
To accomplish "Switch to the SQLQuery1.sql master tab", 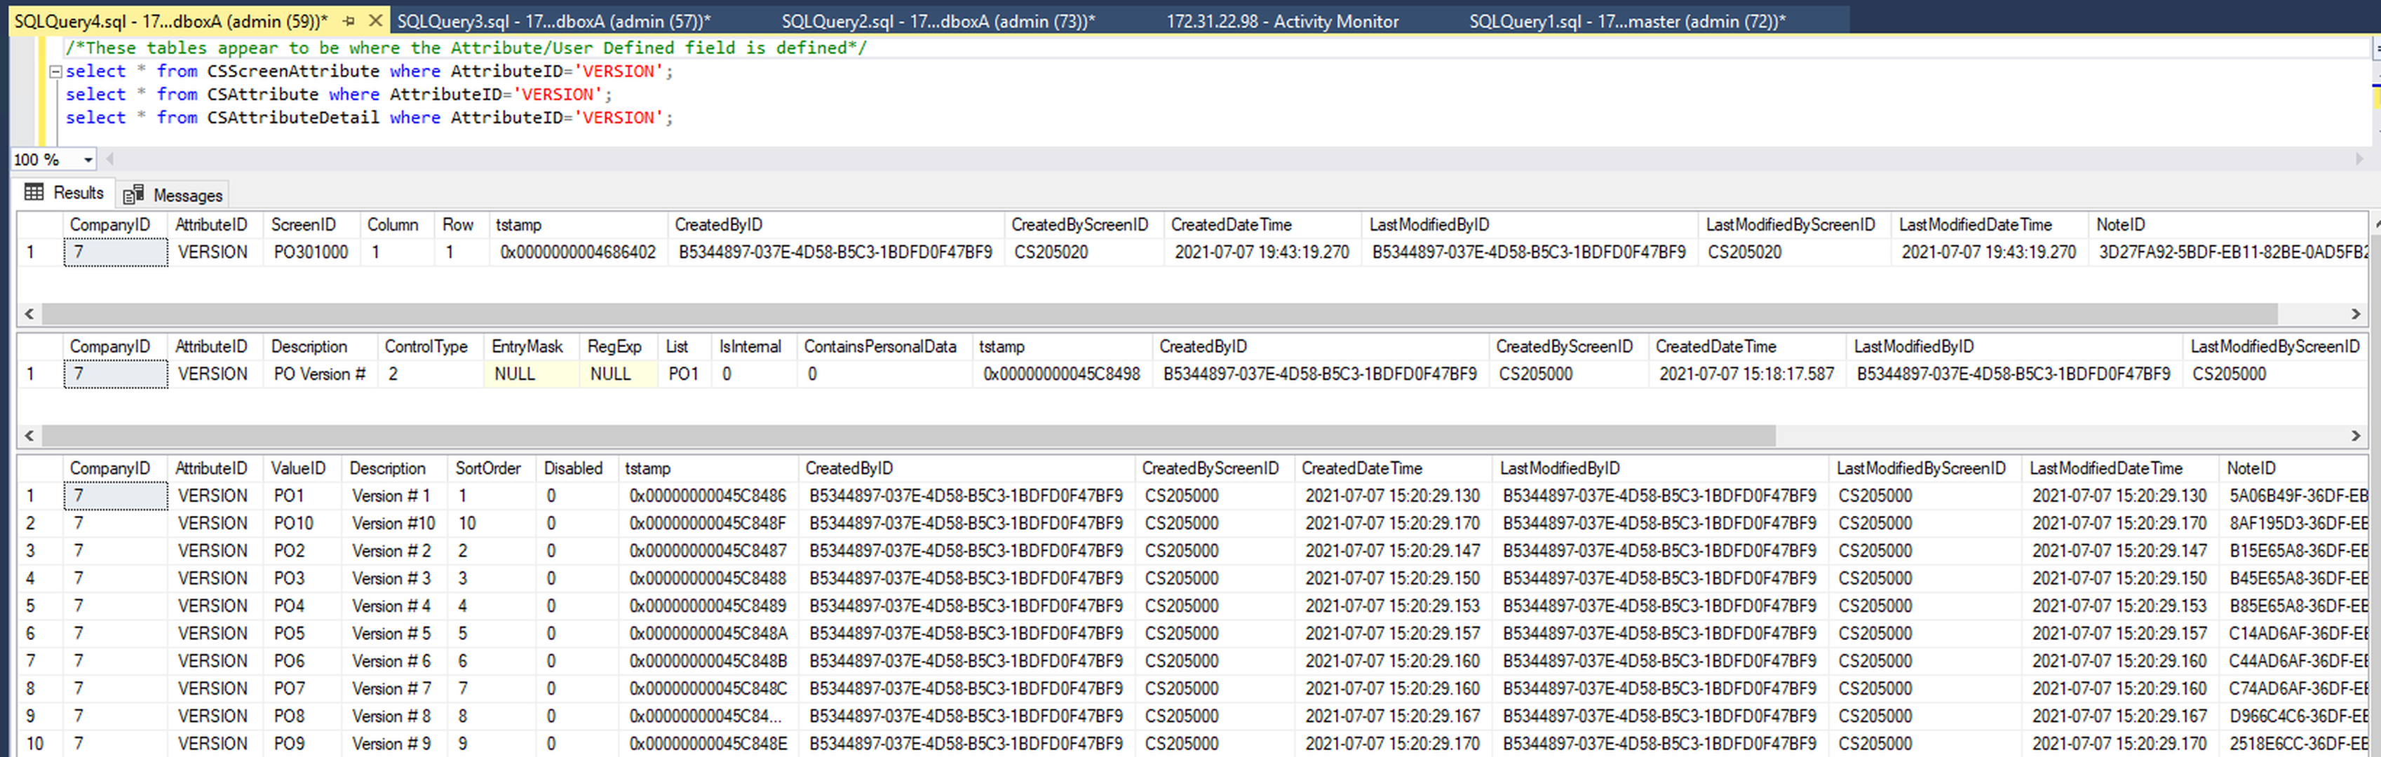I will click(1627, 20).
